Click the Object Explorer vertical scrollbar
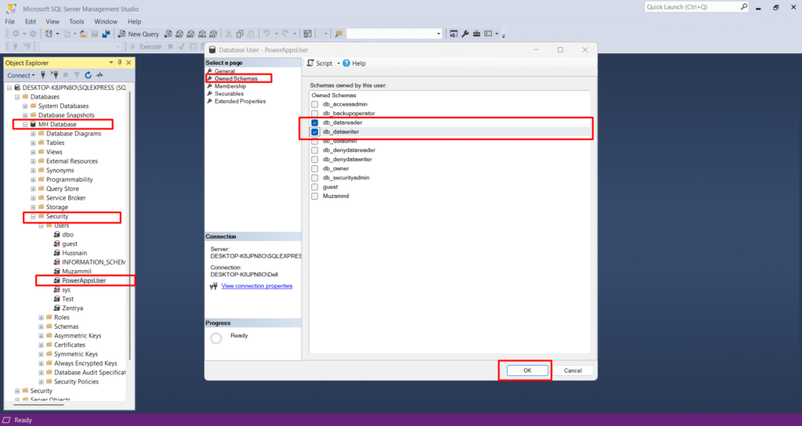 [130, 235]
